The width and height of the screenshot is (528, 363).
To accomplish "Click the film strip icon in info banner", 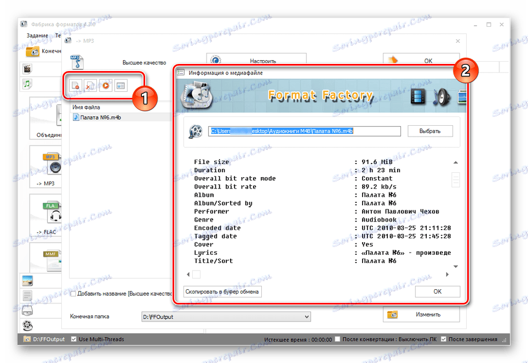I will point(418,96).
